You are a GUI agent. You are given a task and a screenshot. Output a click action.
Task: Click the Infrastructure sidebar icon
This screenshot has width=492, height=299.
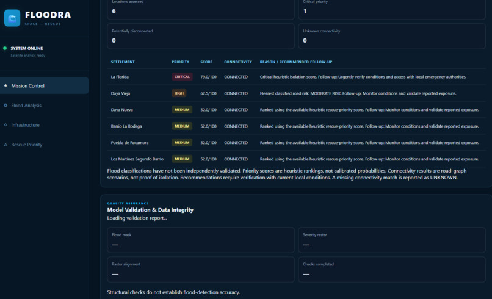tap(5, 125)
